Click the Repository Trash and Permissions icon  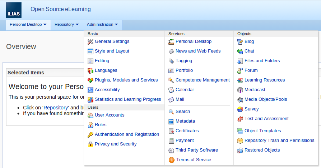point(240,140)
